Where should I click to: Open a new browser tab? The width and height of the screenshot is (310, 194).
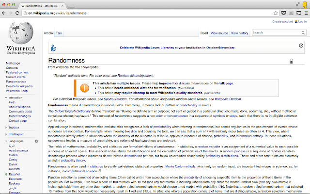click(x=70, y=6)
